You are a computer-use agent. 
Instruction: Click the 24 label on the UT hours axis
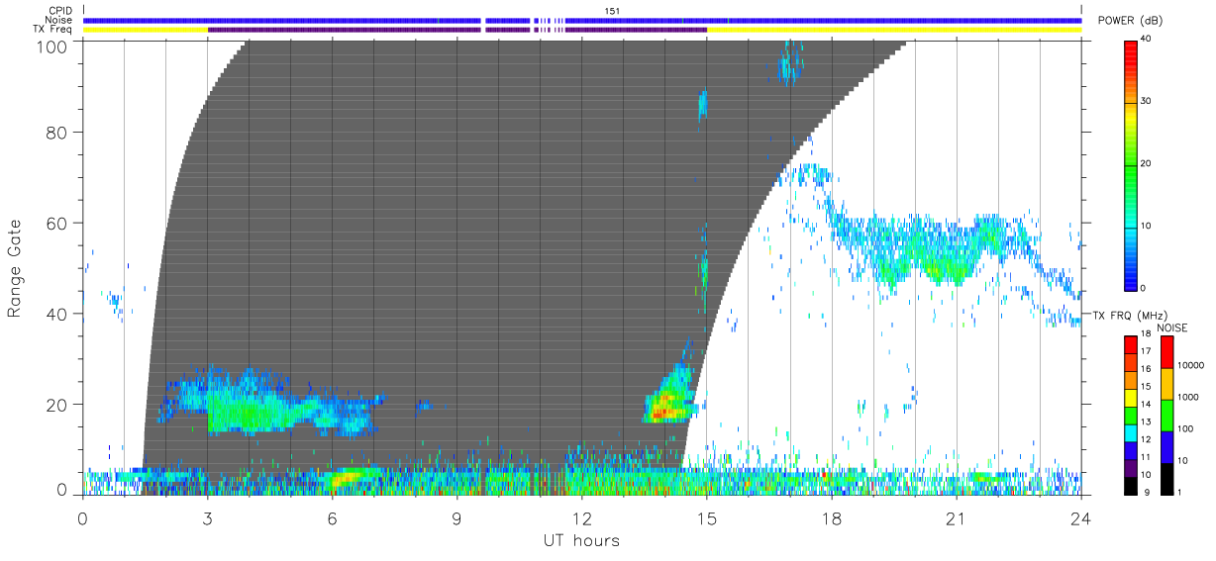[x=1080, y=518]
